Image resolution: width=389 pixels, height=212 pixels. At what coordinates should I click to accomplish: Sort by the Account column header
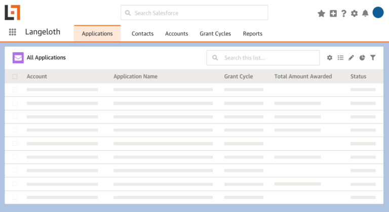tap(36, 76)
